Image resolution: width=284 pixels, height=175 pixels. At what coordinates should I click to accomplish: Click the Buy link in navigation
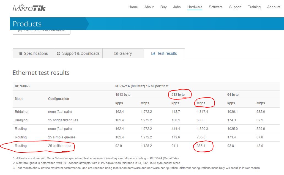tap(163, 7)
